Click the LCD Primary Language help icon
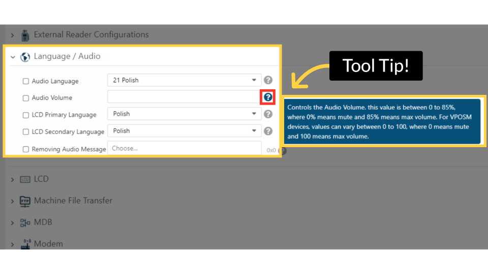Viewport: 488px width, 274px height. (x=268, y=114)
